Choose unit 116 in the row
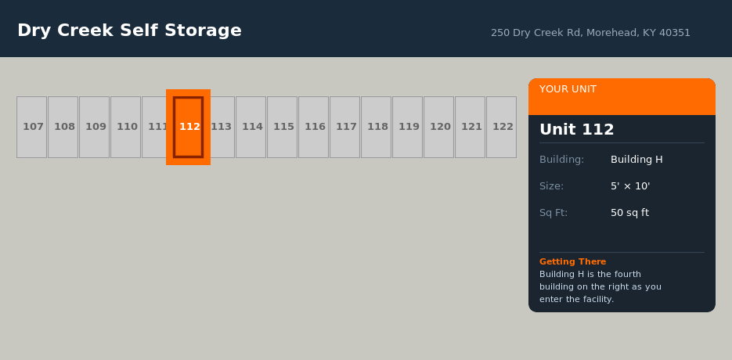 click(313, 127)
